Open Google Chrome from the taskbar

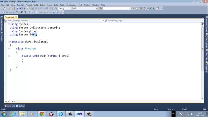pos(42,114)
